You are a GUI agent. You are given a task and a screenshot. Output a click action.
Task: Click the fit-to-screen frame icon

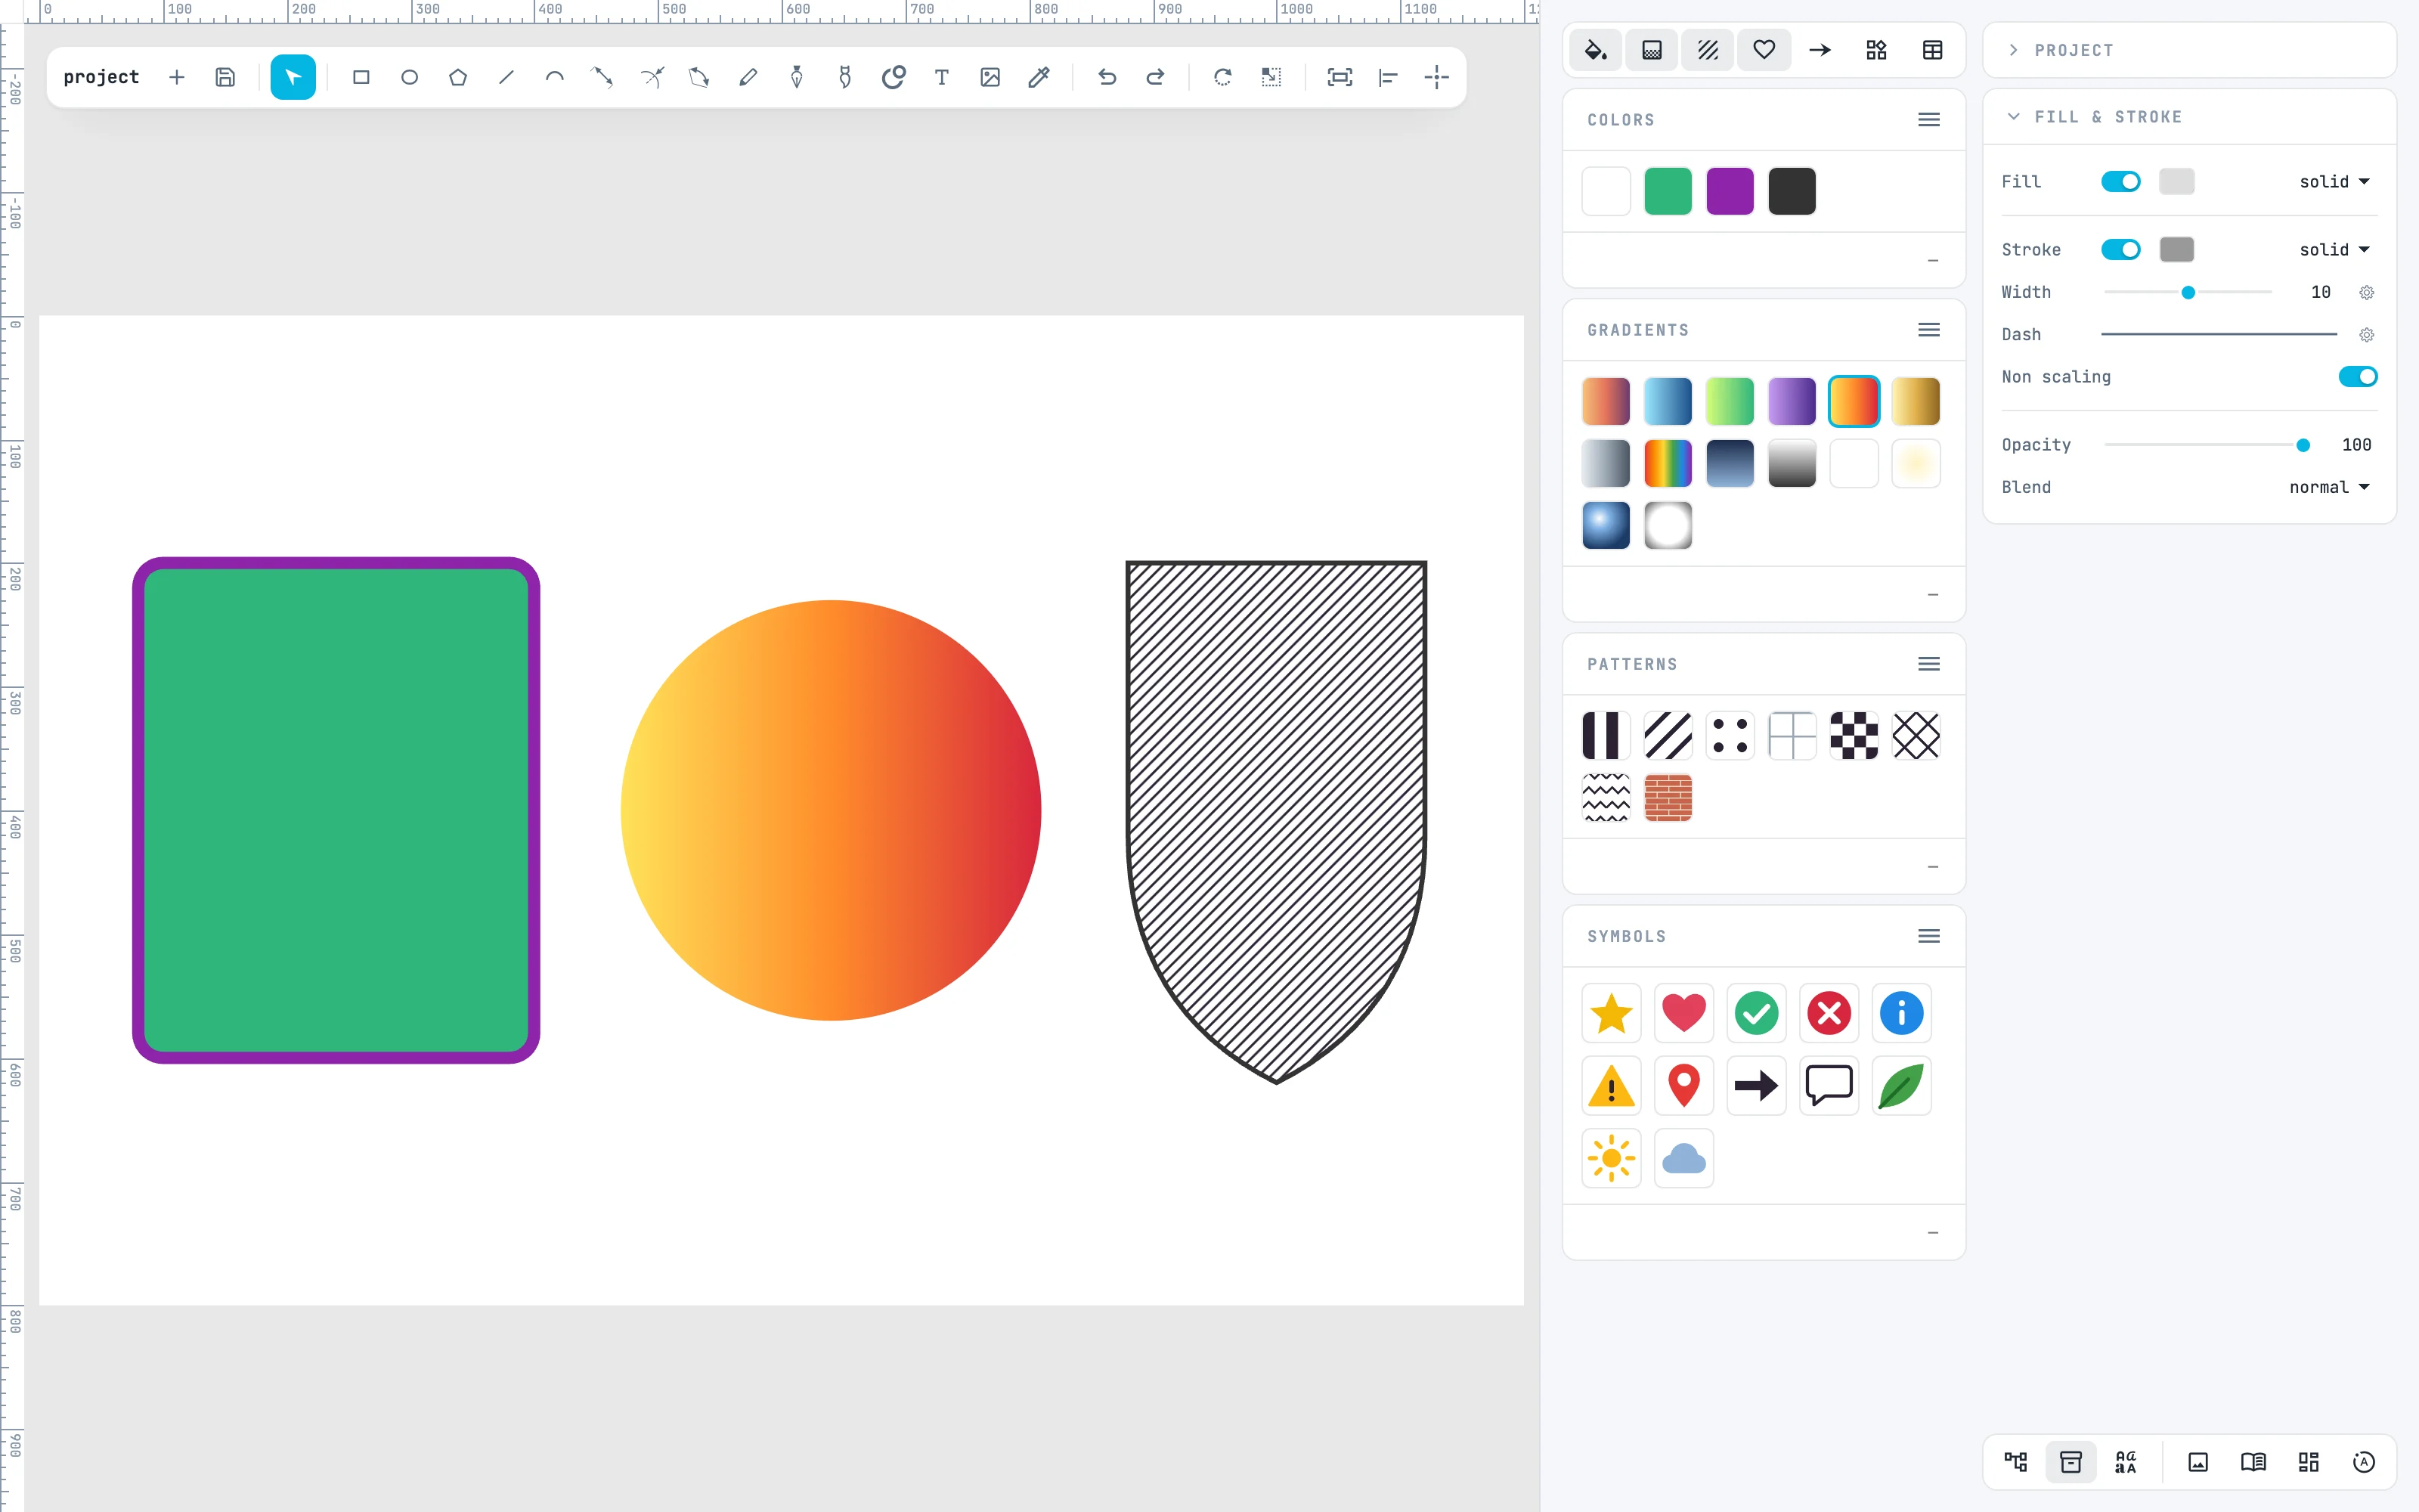pyautogui.click(x=1340, y=77)
